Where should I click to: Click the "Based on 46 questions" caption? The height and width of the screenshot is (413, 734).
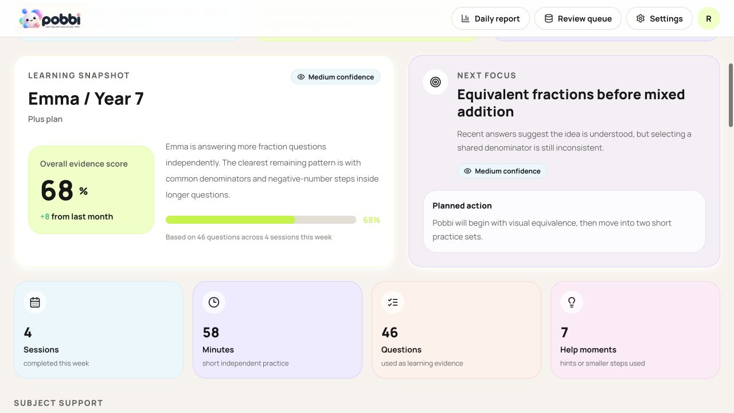(x=249, y=237)
